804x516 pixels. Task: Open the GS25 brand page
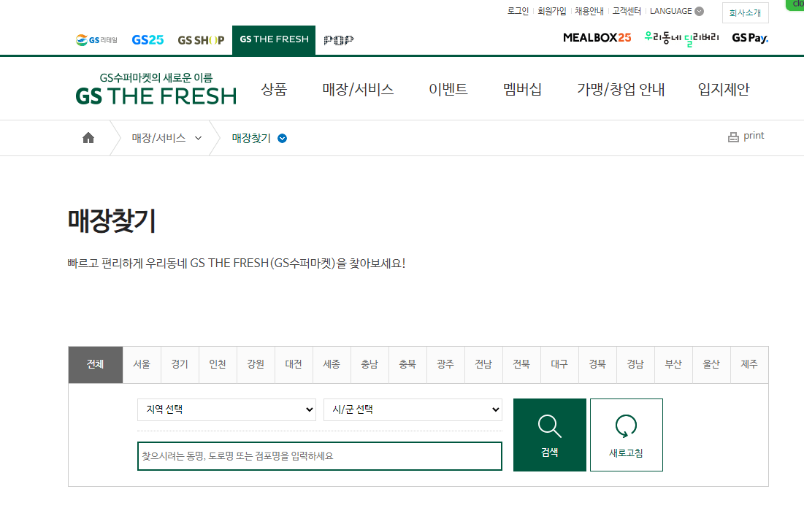coord(147,39)
